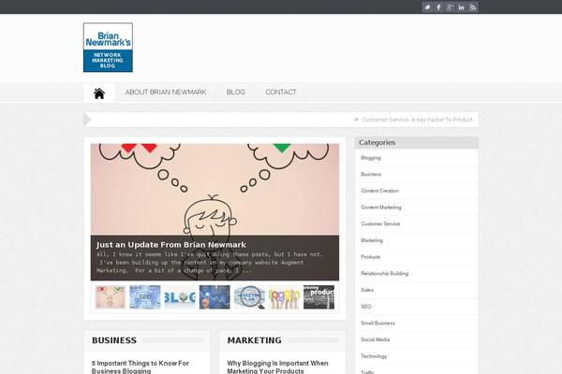Open the Blogging category
The height and width of the screenshot is (374, 562).
[371, 158]
